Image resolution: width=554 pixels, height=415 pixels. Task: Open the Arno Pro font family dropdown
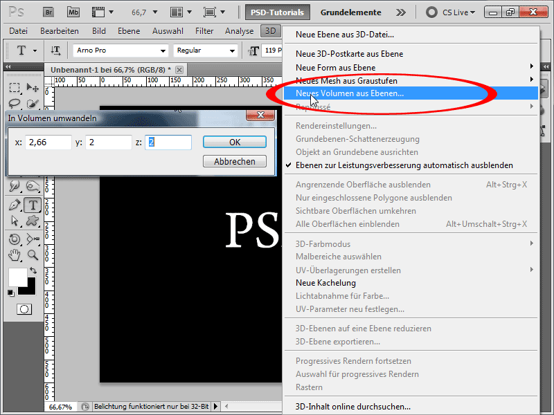tap(163, 50)
